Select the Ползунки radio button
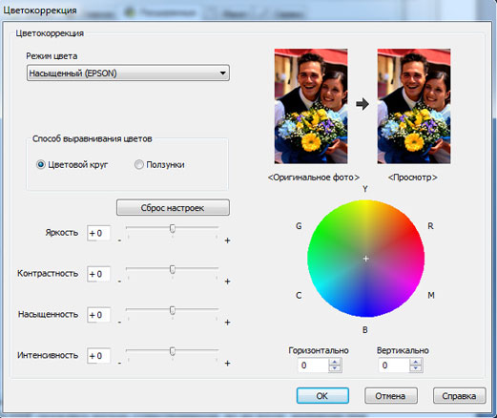497x418 pixels. 139,165
